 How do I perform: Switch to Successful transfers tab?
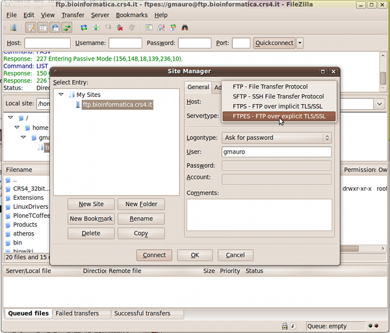142,313
